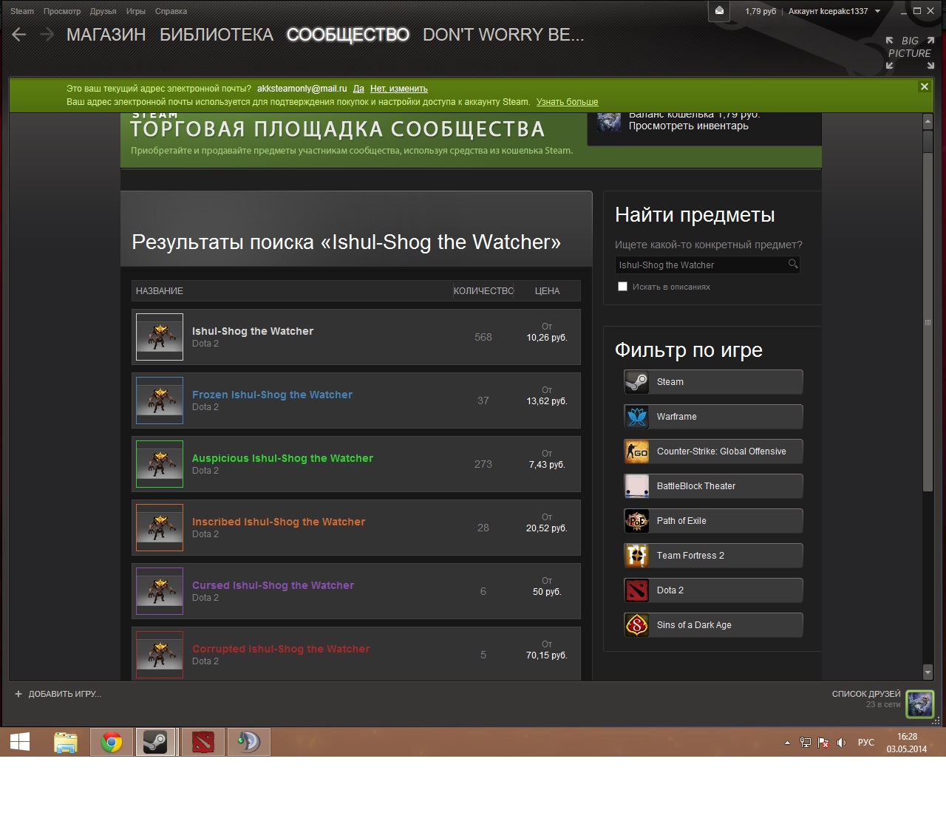The height and width of the screenshot is (835, 946).
Task: Open the Справка menu
Action: pyautogui.click(x=171, y=11)
